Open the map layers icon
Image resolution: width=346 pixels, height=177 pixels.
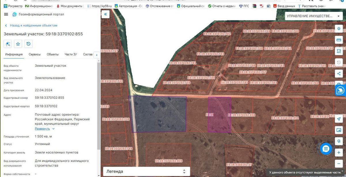339,28
